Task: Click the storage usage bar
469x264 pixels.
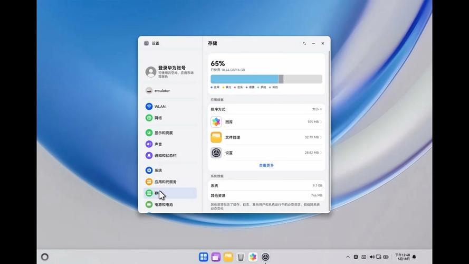Action: coord(266,79)
